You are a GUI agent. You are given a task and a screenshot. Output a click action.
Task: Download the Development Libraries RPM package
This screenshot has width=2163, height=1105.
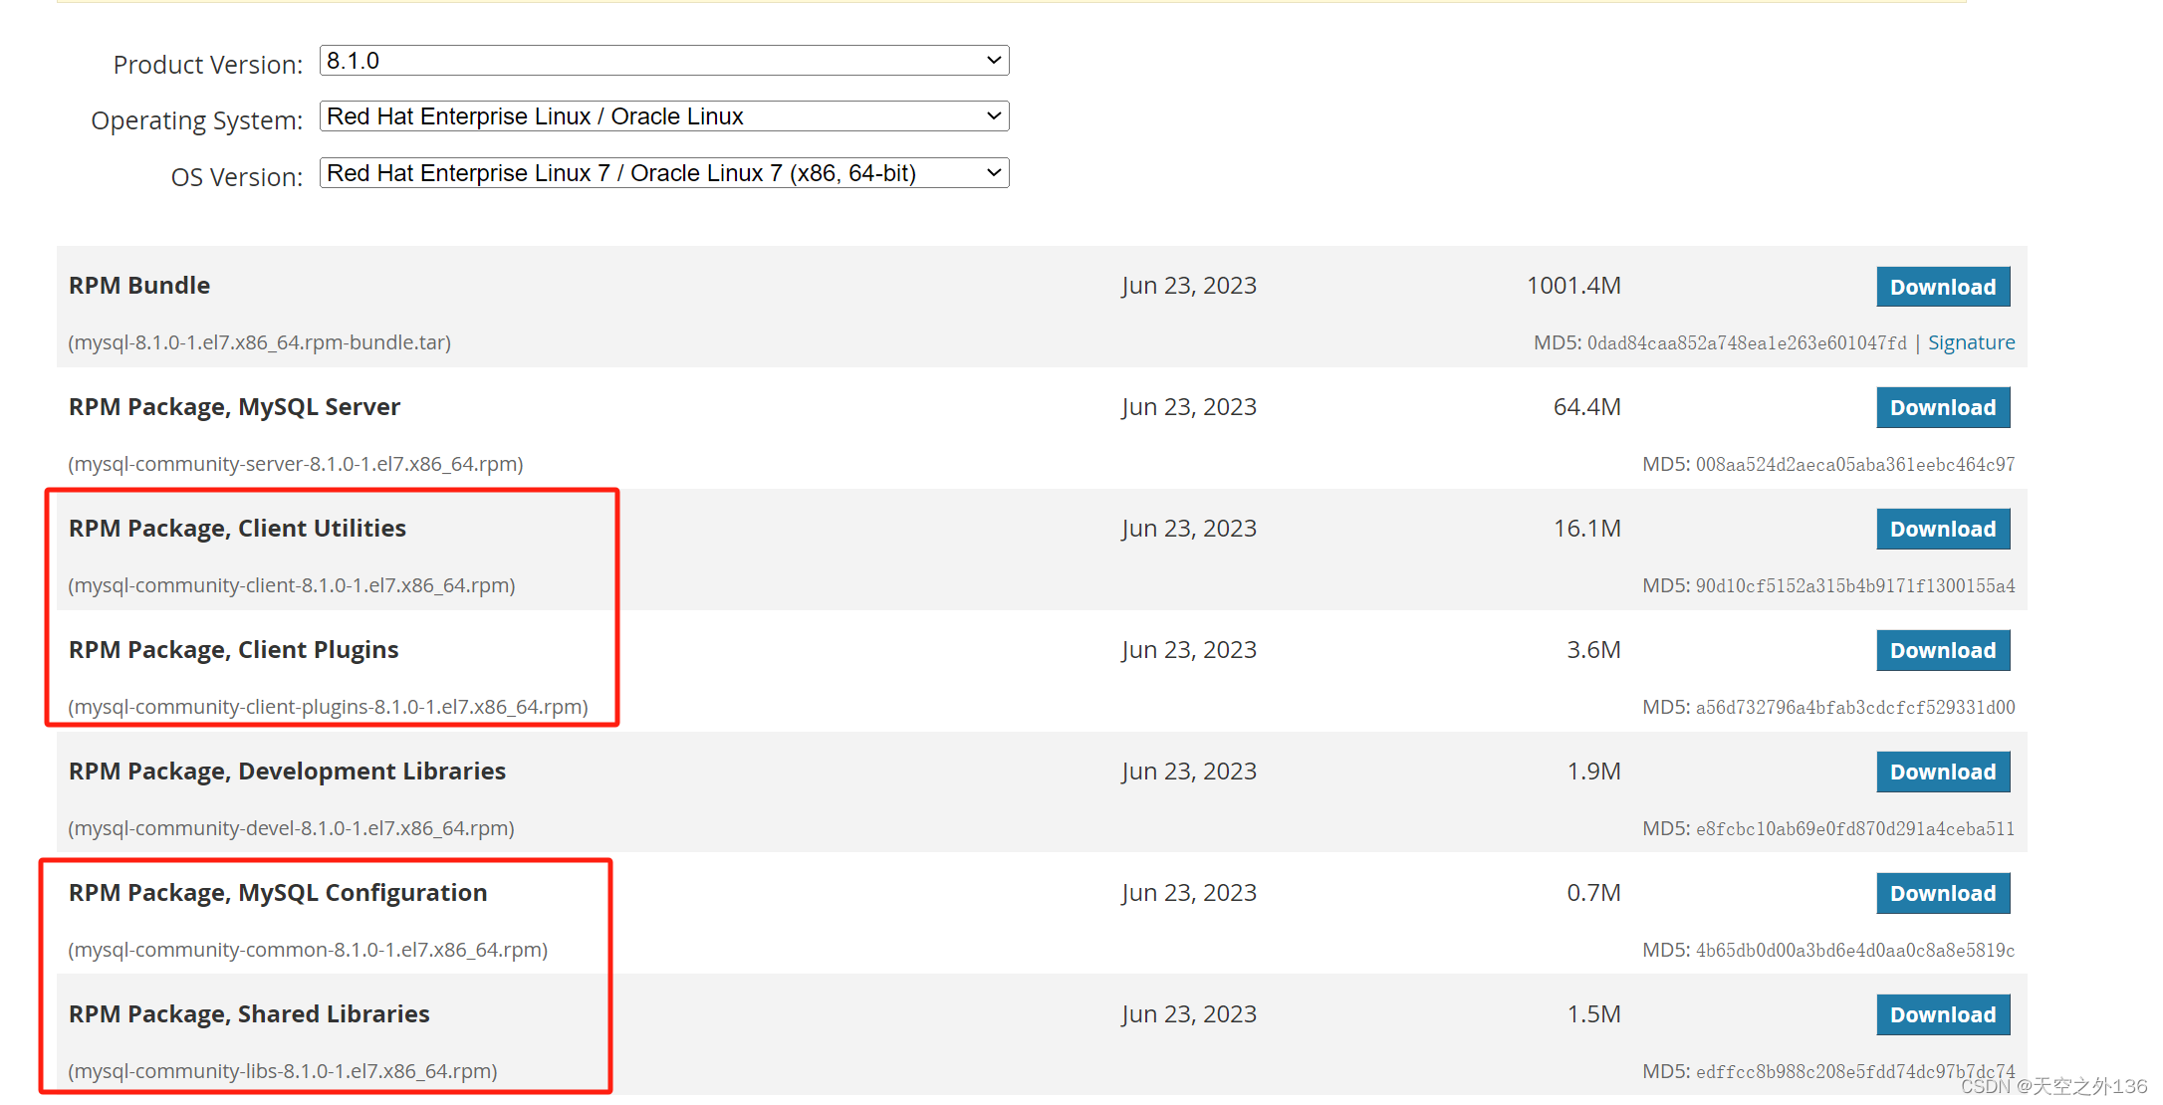coord(1942,773)
